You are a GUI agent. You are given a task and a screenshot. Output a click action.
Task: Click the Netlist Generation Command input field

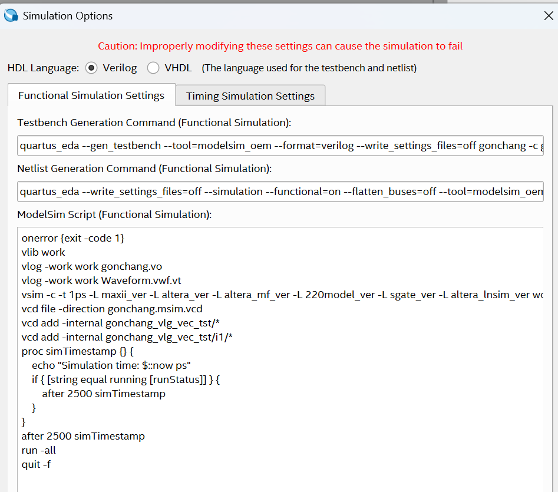280,191
